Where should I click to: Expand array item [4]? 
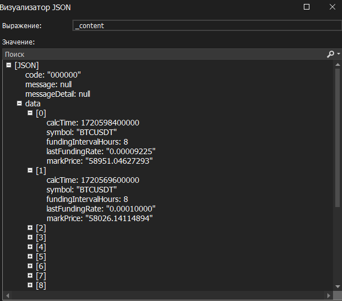tap(30, 247)
